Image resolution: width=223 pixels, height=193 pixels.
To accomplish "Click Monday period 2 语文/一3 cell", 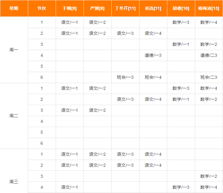I will pos(125,34).
